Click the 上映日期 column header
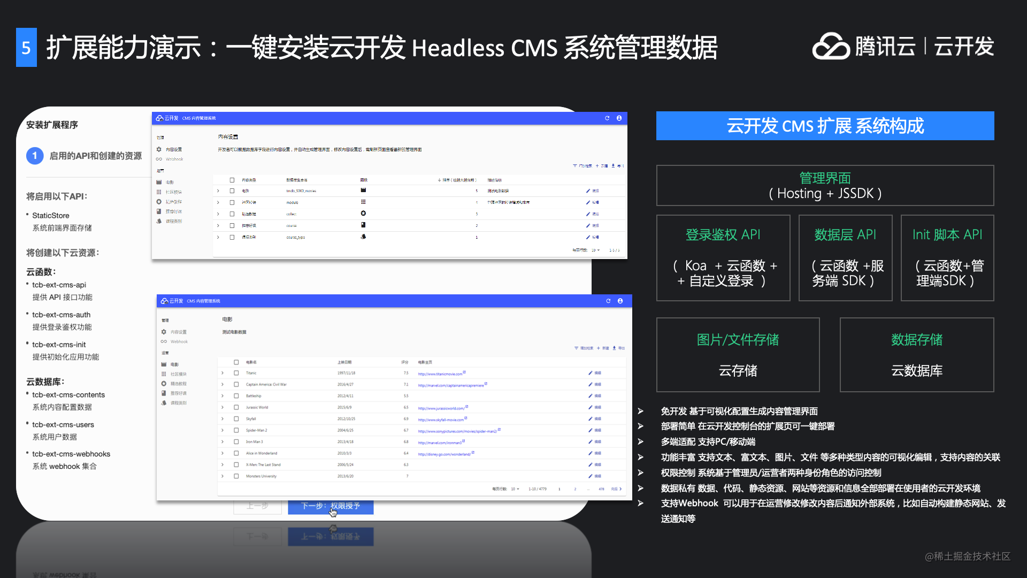Screen dimensions: 1027x578 [344, 362]
